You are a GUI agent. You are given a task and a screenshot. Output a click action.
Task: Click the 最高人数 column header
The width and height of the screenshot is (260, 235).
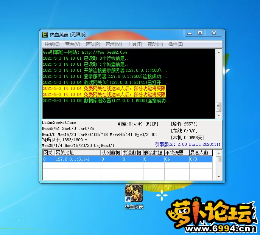[x=201, y=153]
